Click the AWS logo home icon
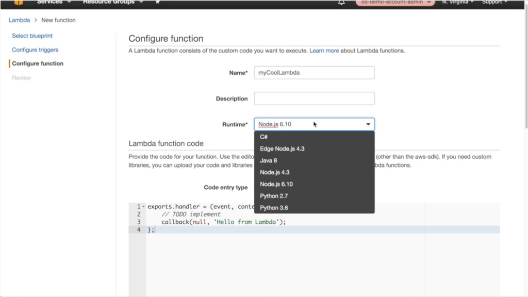528x297 pixels. click(18, 3)
